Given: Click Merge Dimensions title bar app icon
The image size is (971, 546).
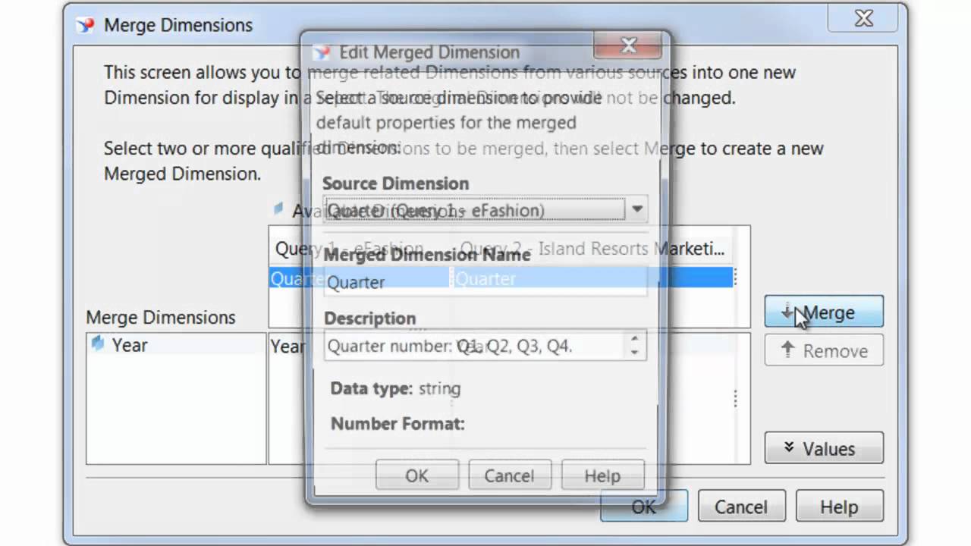Looking at the screenshot, I should coord(86,25).
